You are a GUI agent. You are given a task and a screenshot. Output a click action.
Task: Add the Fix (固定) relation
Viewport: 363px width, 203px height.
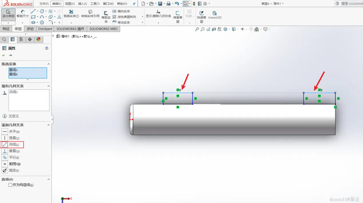click(x=11, y=170)
